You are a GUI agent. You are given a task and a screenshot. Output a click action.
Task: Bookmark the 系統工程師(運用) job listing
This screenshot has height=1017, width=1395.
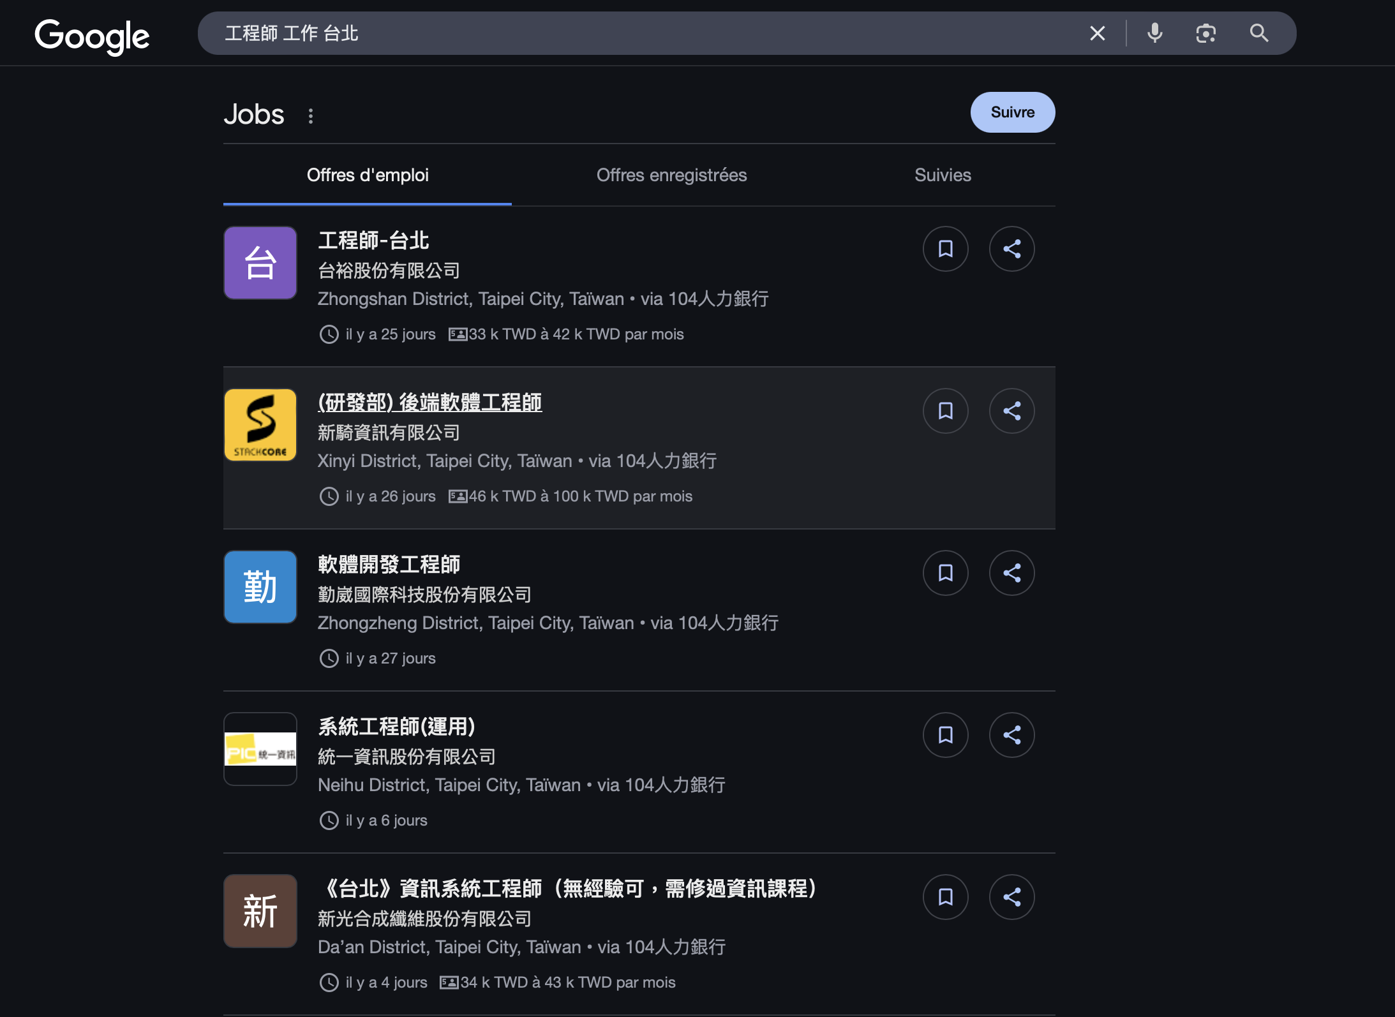[945, 735]
